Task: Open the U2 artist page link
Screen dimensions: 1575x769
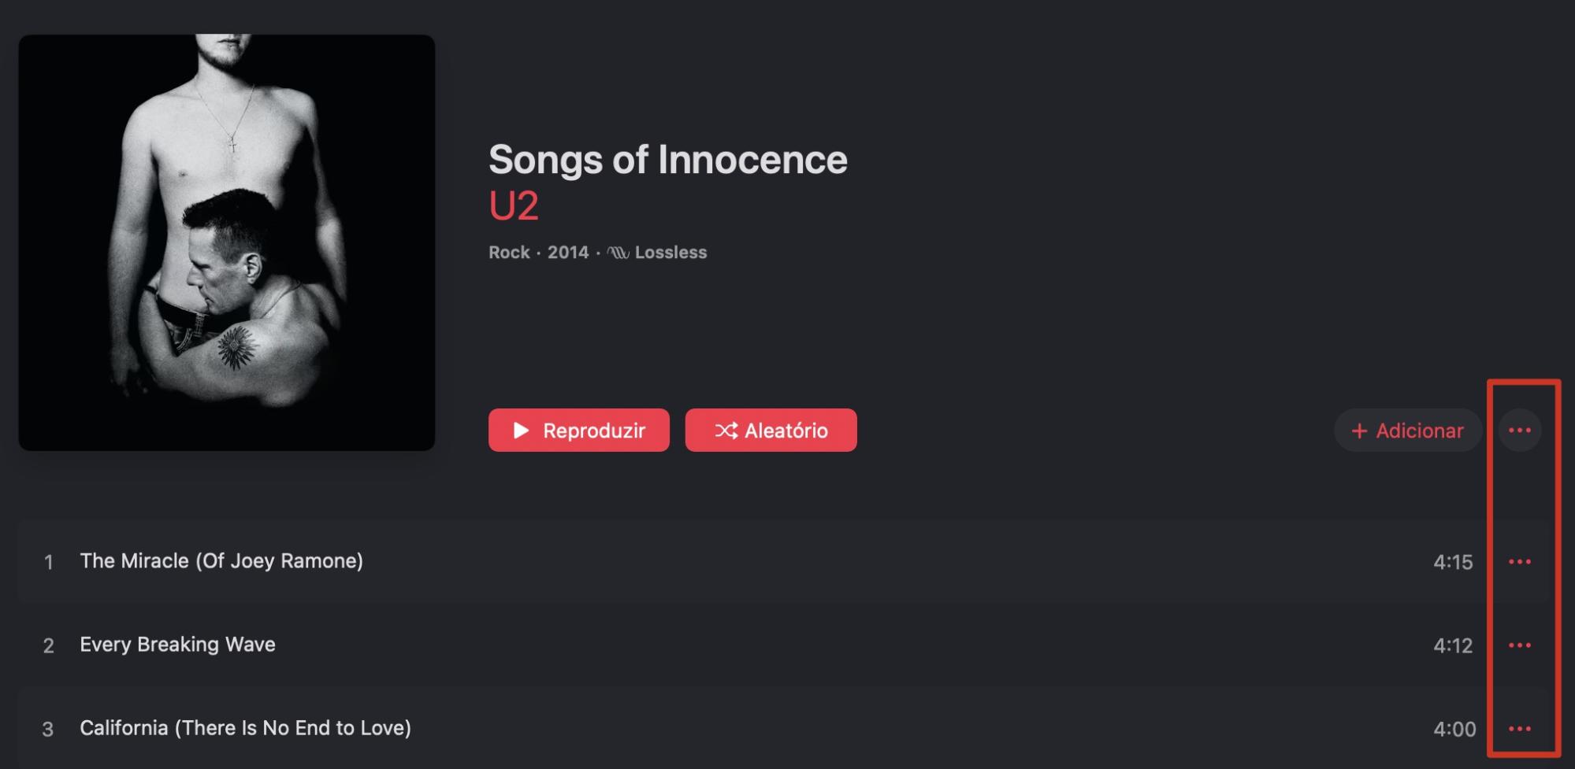Action: pos(511,207)
